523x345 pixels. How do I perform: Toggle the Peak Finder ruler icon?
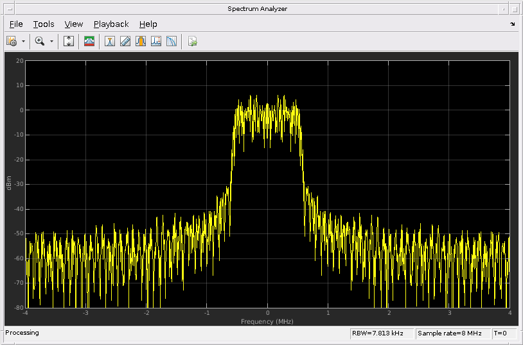point(125,42)
